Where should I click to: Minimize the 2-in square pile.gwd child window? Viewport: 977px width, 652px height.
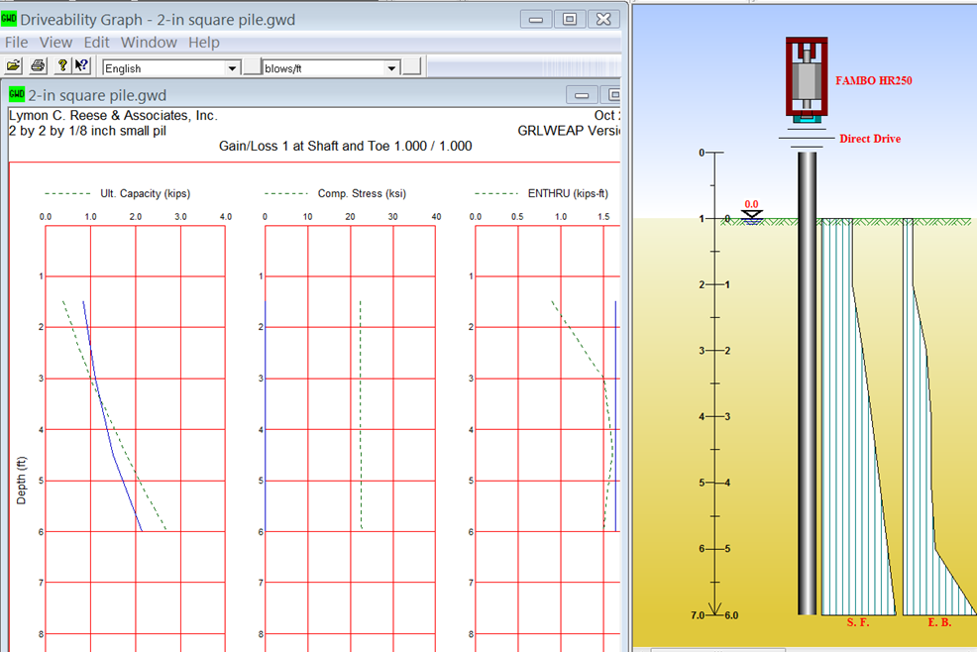pyautogui.click(x=581, y=95)
